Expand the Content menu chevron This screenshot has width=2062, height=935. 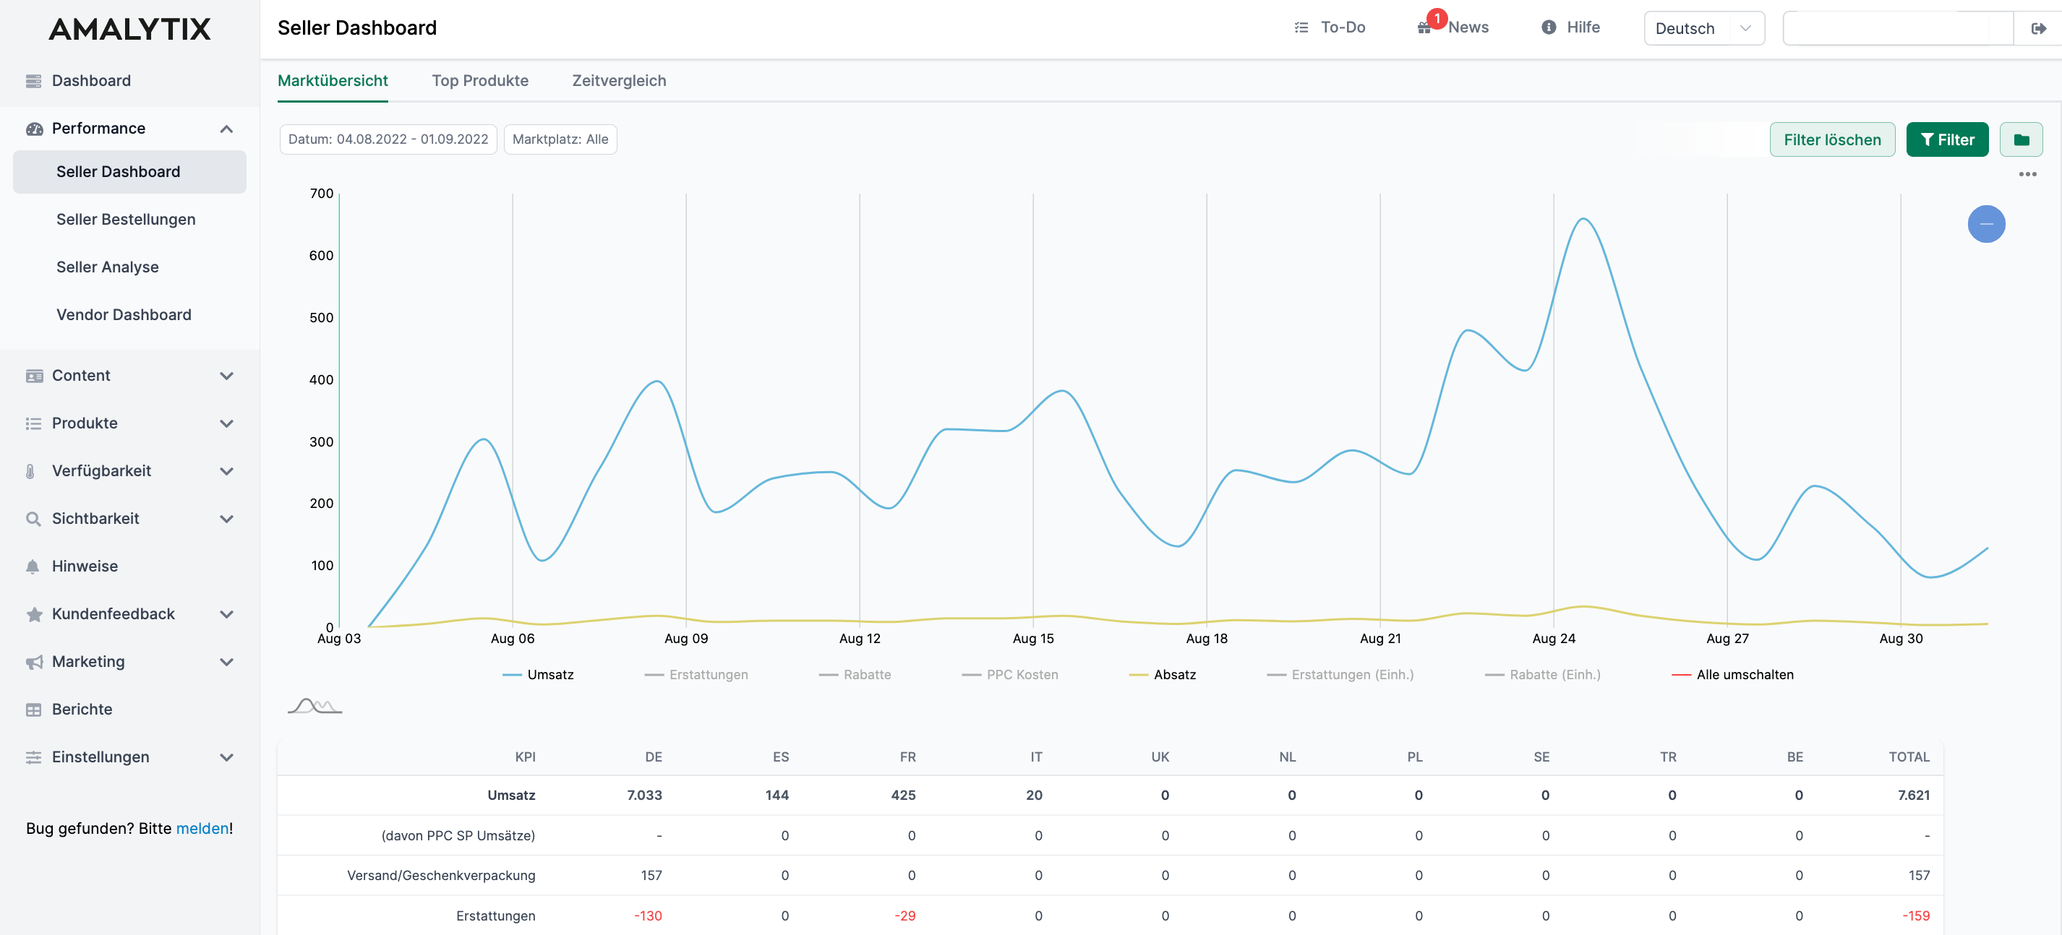(226, 376)
